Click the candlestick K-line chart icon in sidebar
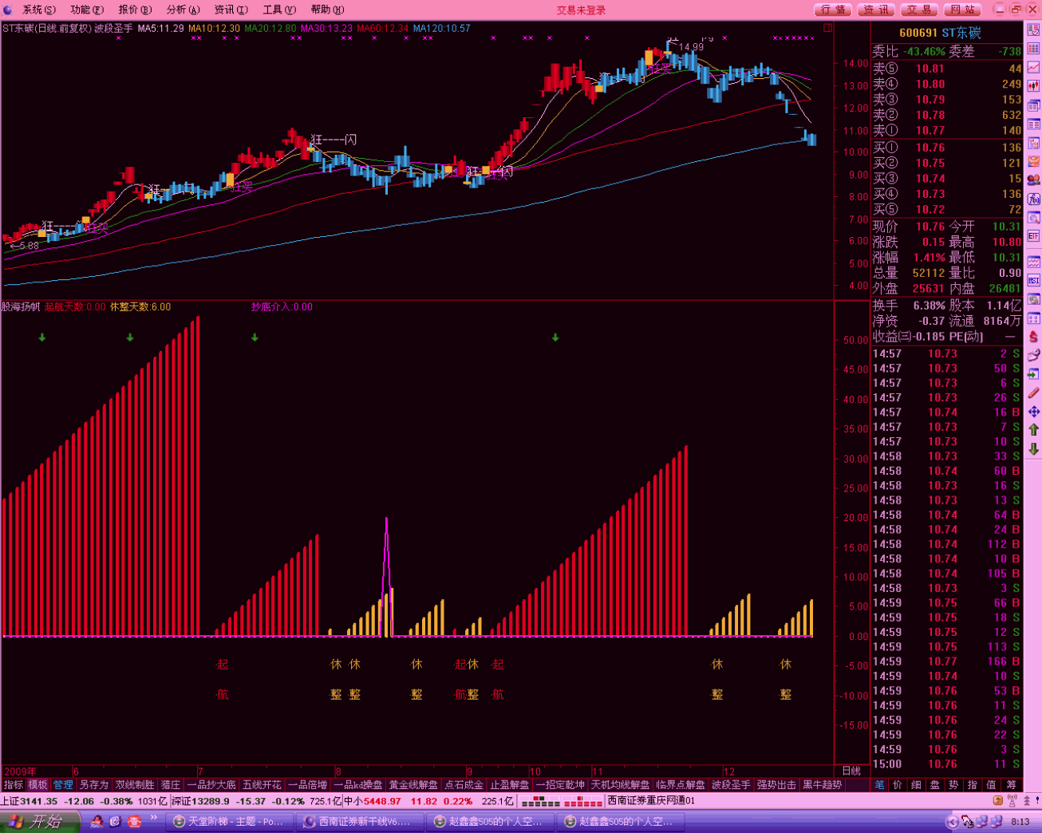 [x=1033, y=86]
